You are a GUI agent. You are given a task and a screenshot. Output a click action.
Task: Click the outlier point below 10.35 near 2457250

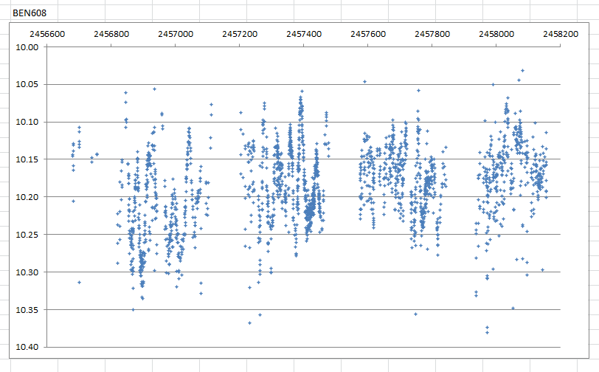click(249, 323)
